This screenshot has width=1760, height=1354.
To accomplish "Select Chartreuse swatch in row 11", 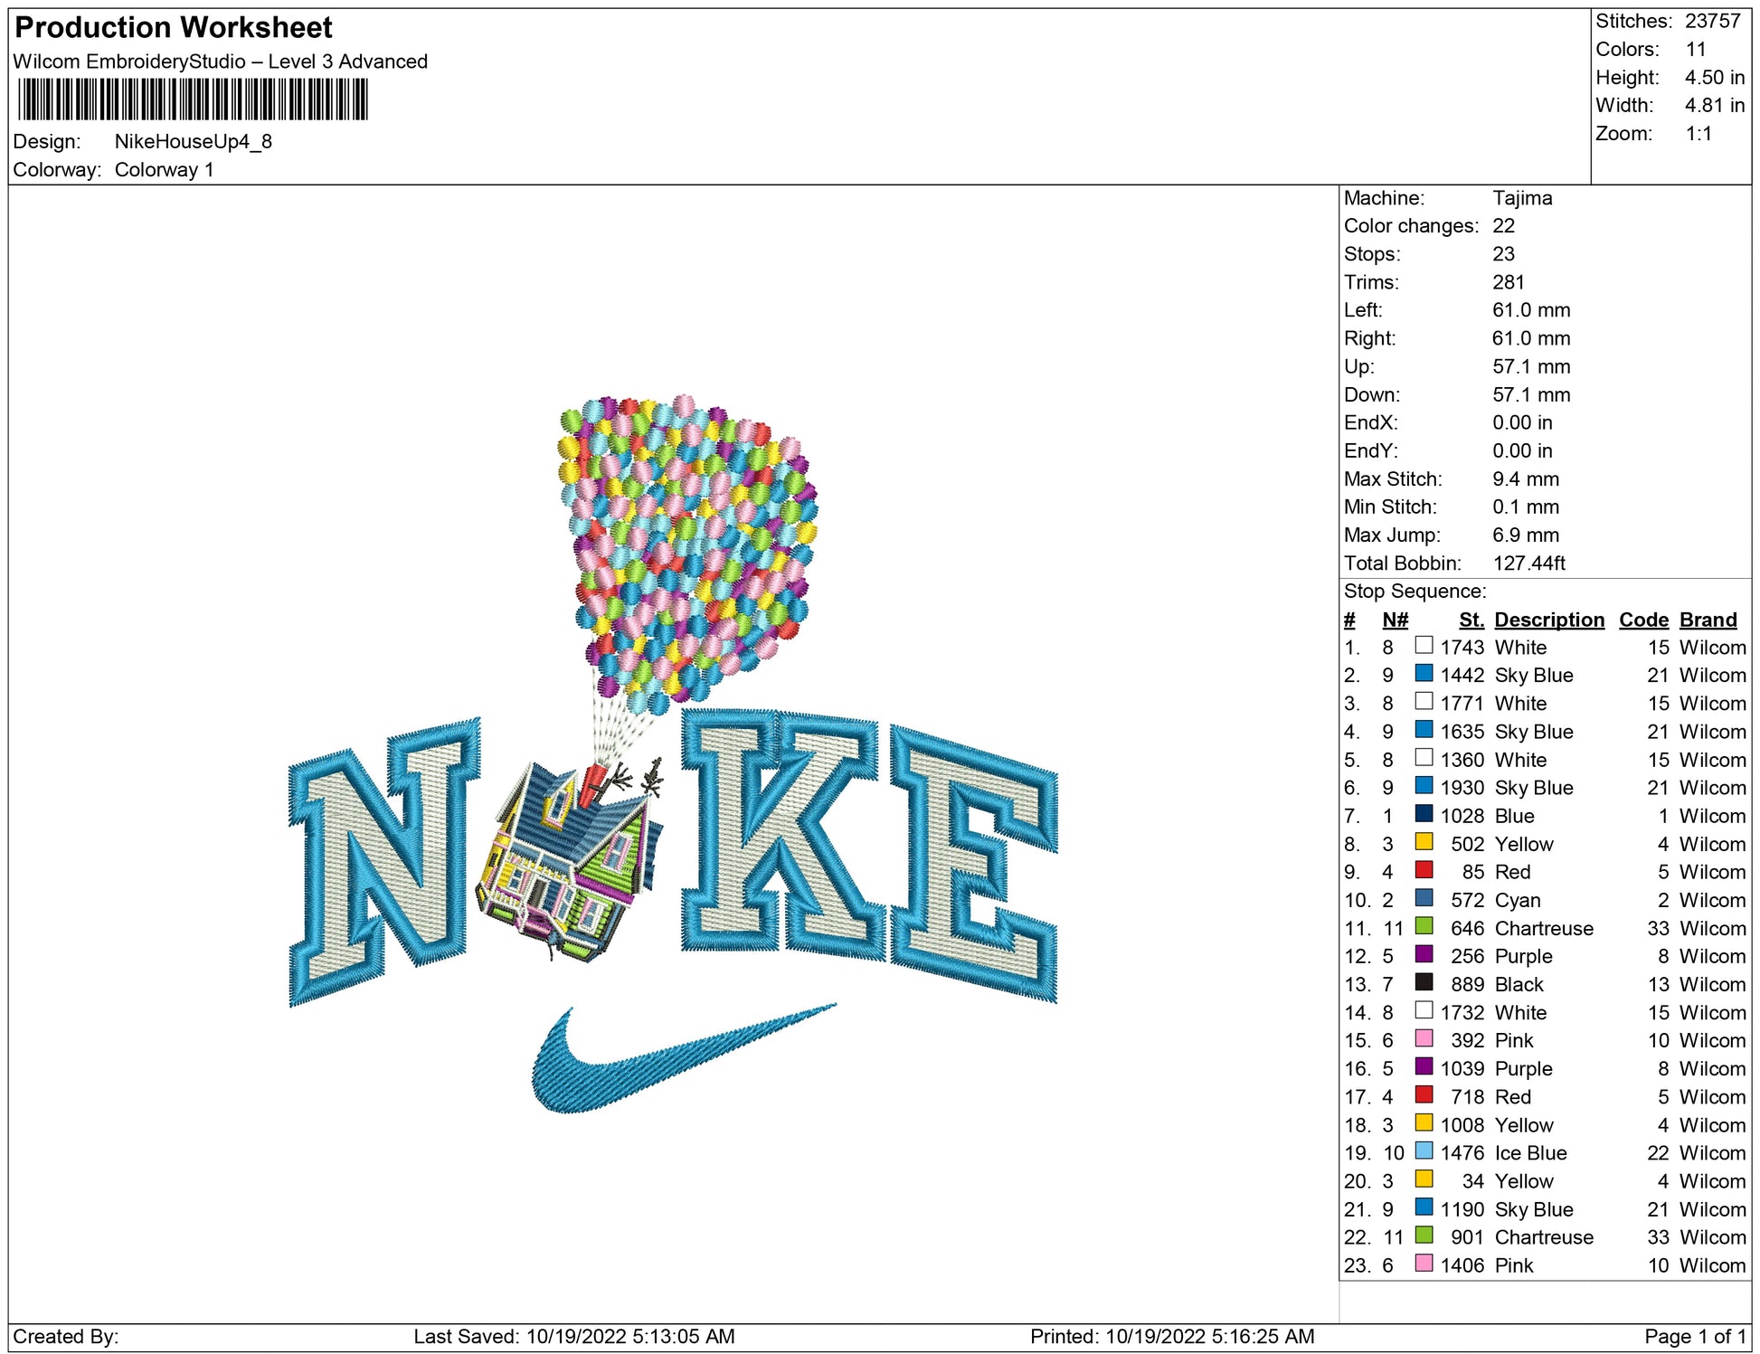I will point(1424,926).
